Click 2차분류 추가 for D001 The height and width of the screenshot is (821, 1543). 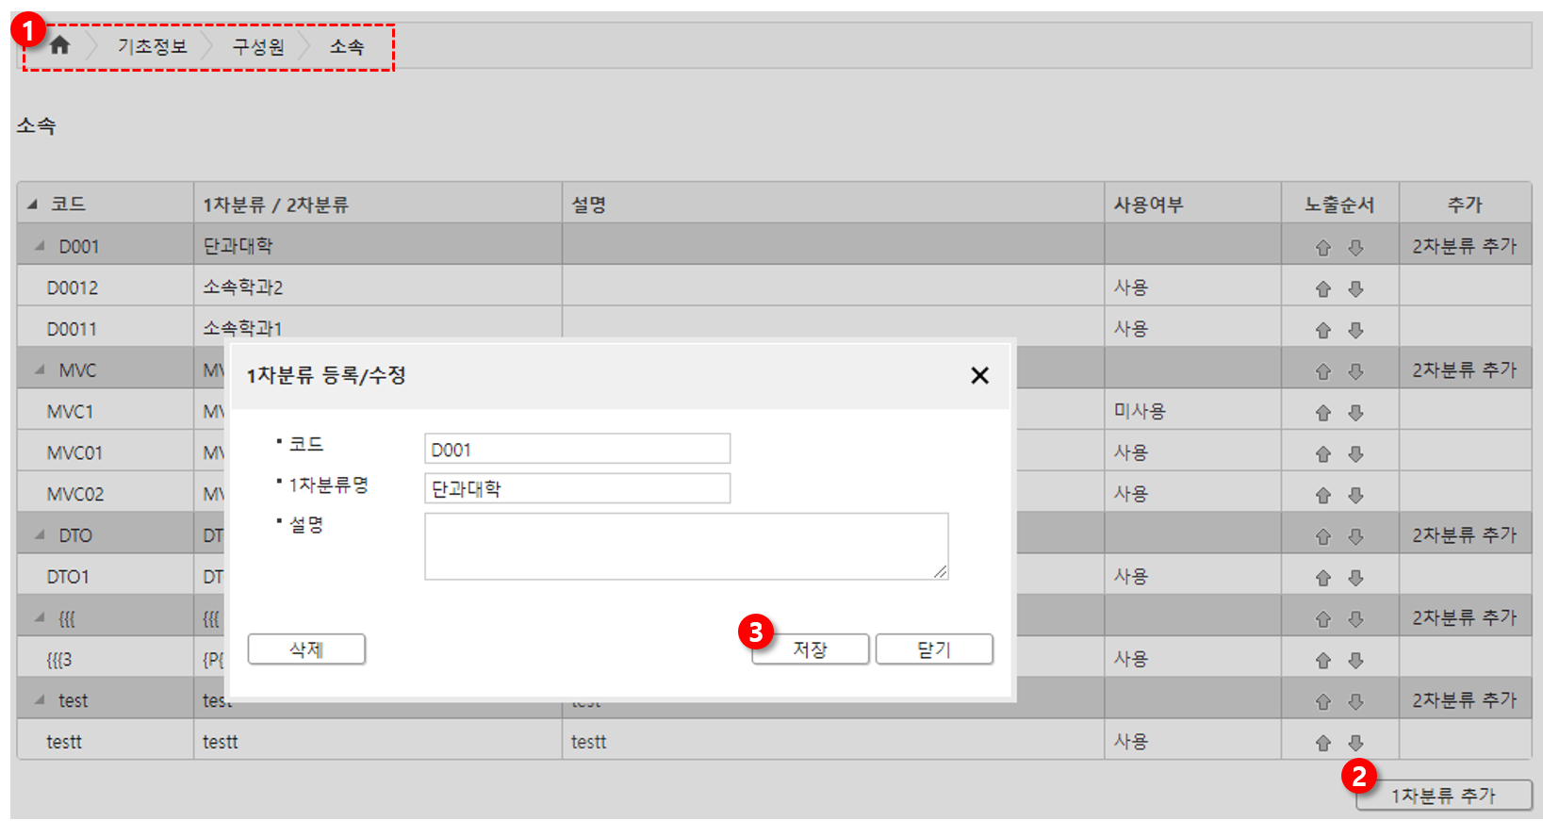pos(1465,246)
